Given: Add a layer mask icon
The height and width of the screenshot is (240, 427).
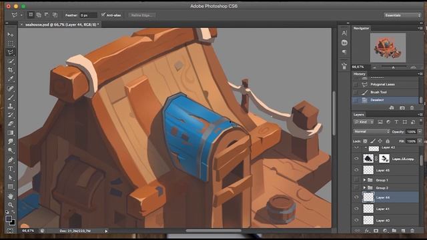Looking at the screenshot, I should click(376, 231).
